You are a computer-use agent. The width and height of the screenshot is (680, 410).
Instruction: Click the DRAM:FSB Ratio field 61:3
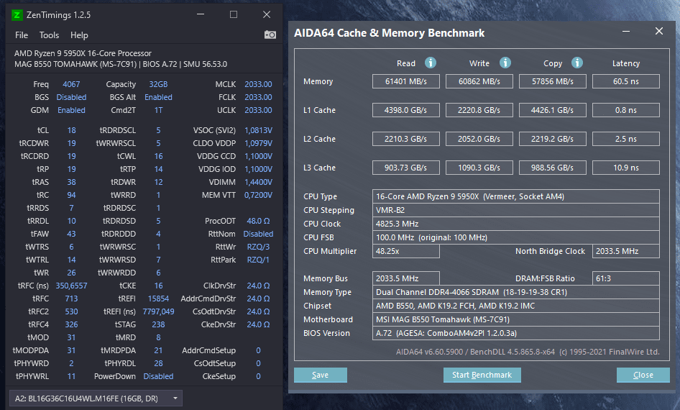click(626, 278)
